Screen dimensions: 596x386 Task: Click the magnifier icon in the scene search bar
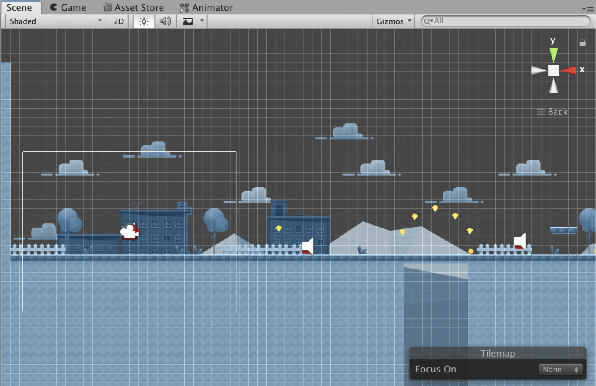tap(428, 21)
